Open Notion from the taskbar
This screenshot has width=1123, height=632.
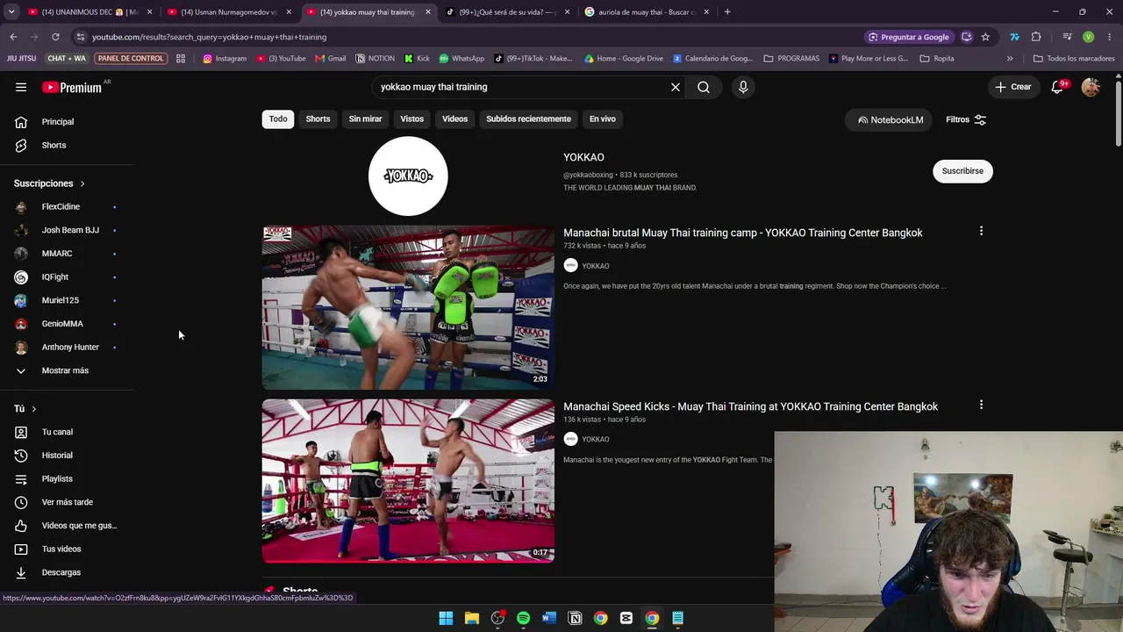pyautogui.click(x=575, y=618)
